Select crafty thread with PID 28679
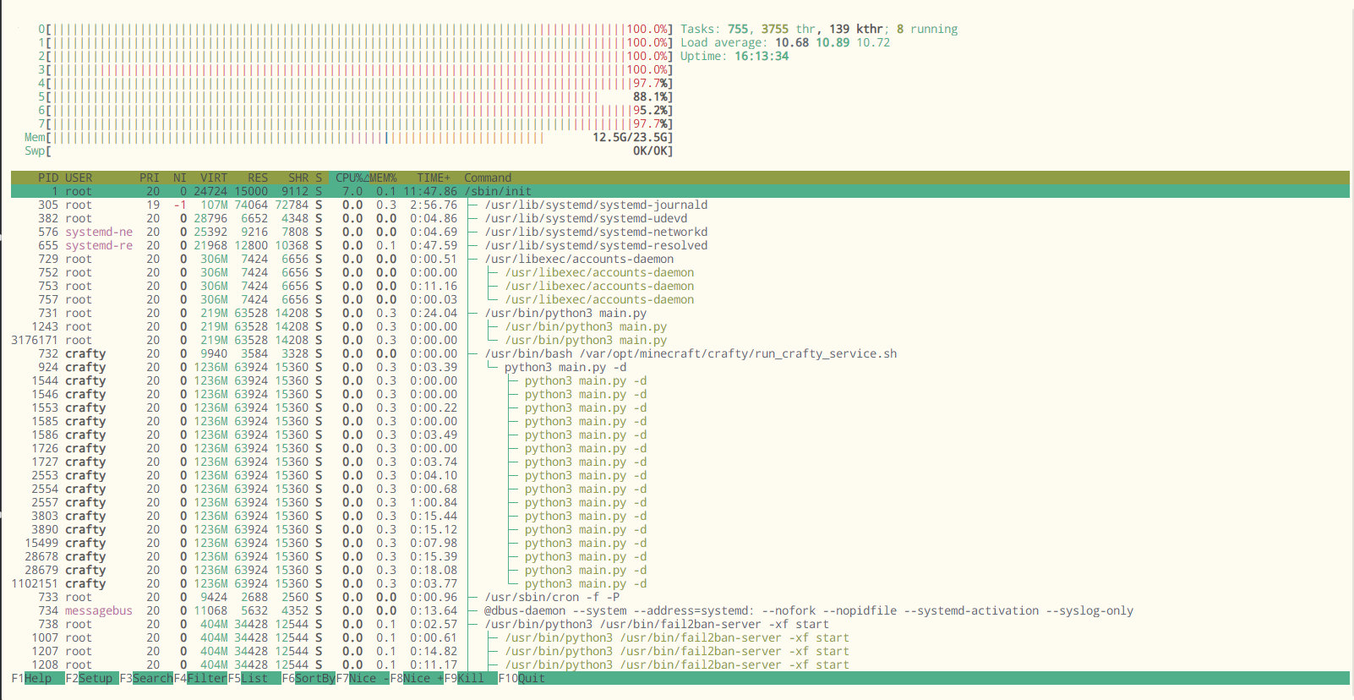This screenshot has width=1354, height=700. (680, 570)
